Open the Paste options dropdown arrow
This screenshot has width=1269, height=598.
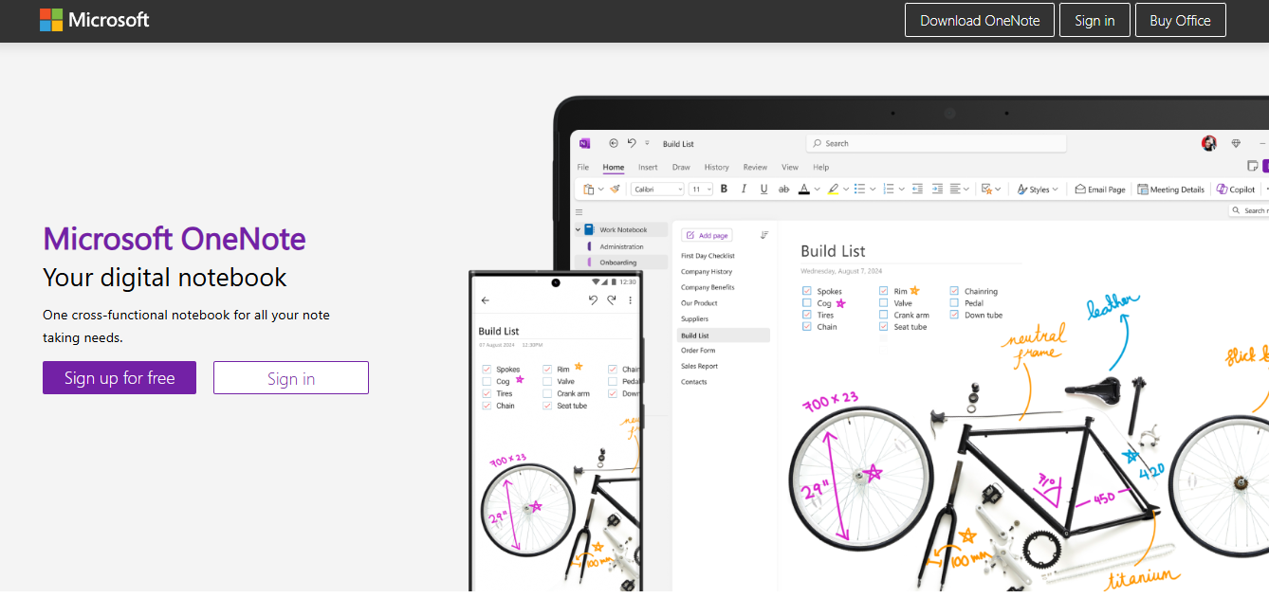(x=601, y=190)
